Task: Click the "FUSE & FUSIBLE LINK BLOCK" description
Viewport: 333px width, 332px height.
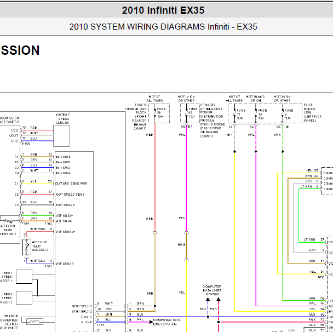Action: [136, 117]
